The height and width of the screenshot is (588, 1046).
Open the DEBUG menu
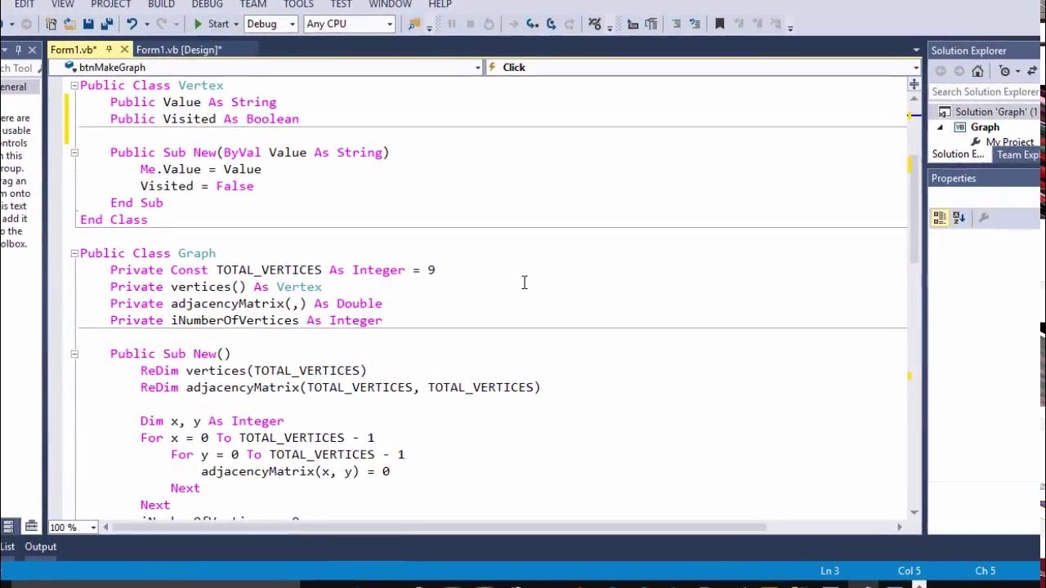(x=206, y=5)
